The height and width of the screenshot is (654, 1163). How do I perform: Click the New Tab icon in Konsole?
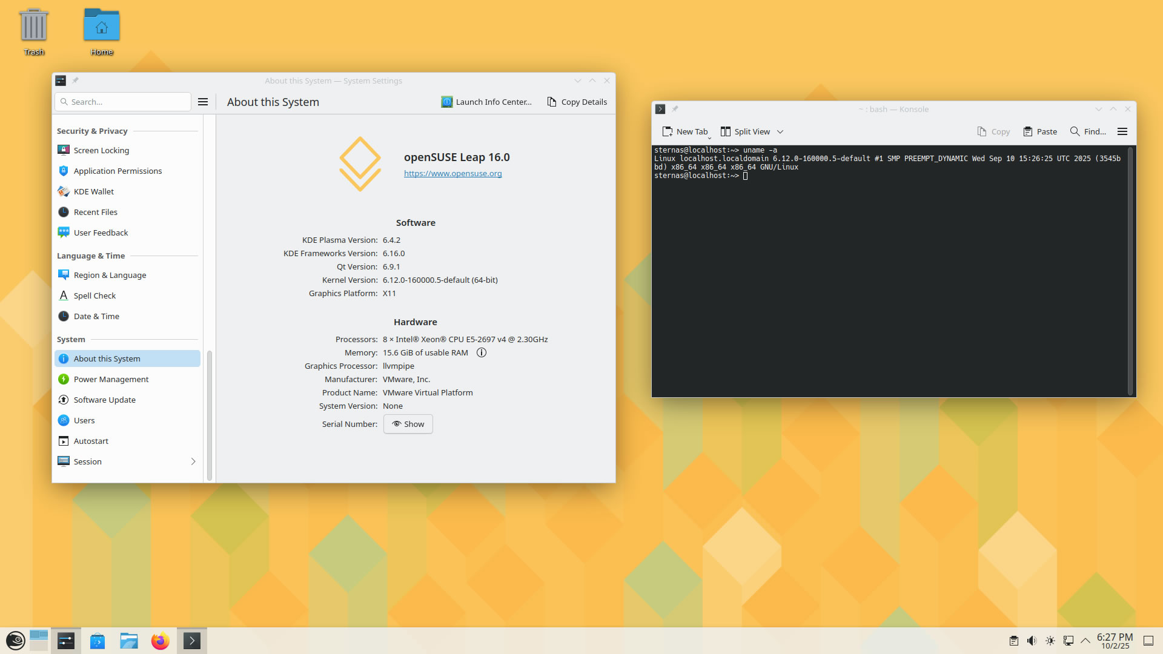tap(668, 131)
